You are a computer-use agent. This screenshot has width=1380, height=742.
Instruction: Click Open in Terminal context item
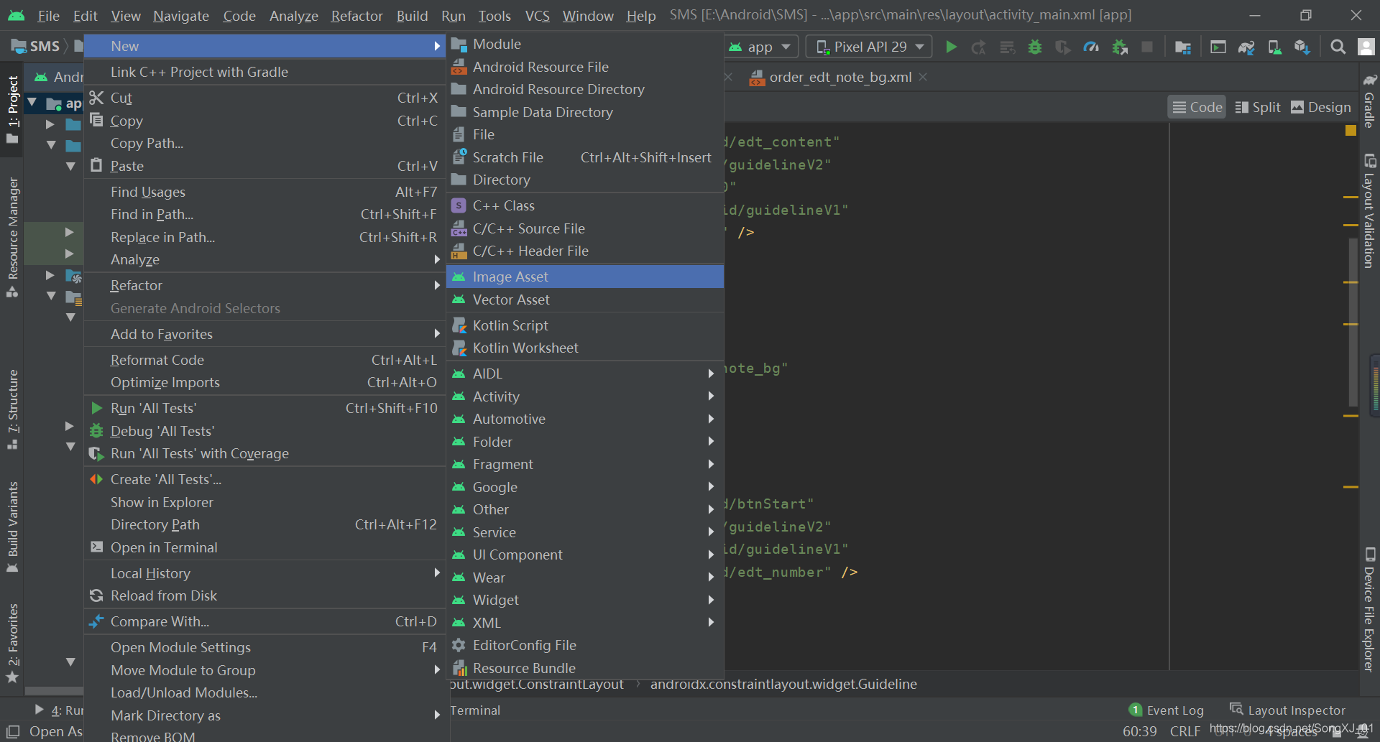pyautogui.click(x=264, y=547)
